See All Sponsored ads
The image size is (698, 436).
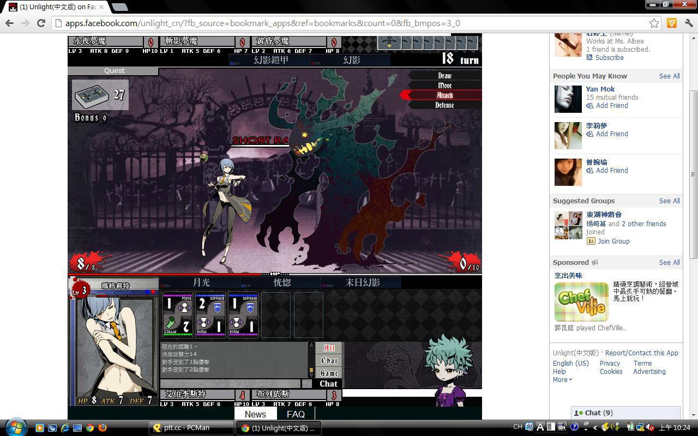pos(669,263)
